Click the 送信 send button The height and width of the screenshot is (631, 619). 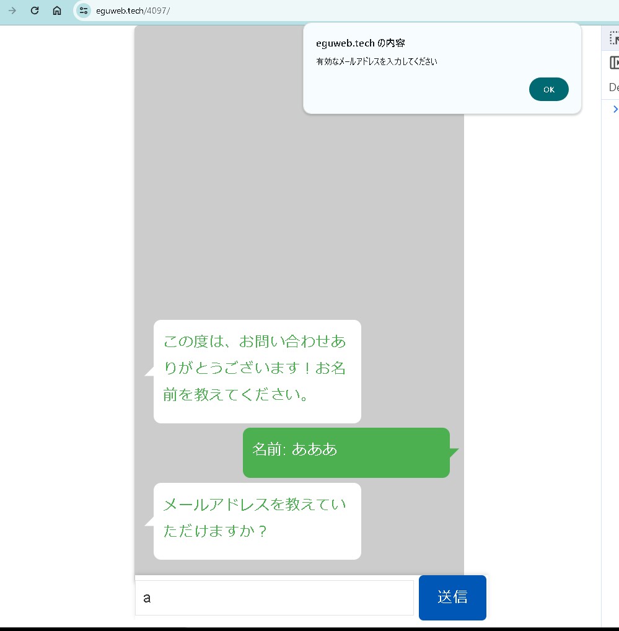point(452,597)
